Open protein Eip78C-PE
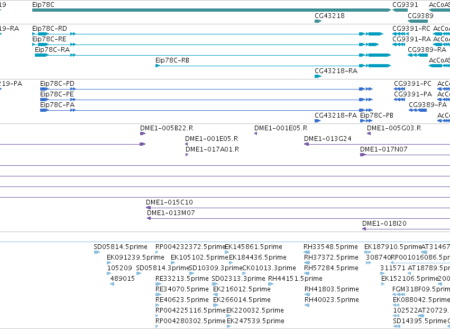 pos(57,94)
